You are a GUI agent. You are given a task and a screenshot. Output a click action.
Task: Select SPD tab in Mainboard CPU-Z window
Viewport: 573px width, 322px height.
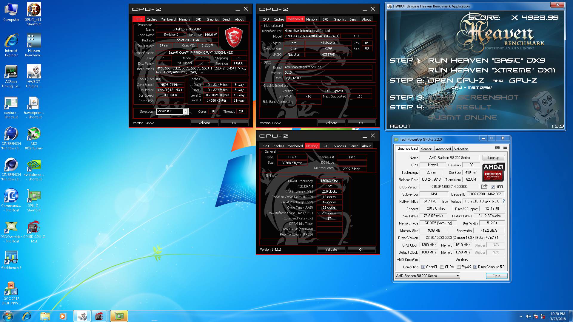(325, 19)
